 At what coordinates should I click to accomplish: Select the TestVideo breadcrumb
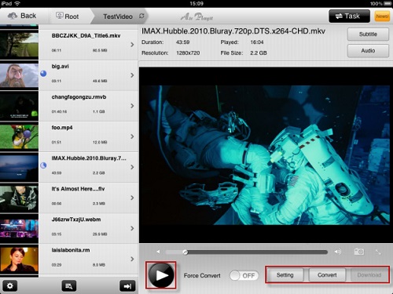tap(118, 16)
